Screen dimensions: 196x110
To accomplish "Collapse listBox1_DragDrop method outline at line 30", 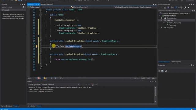I will (40, 54).
